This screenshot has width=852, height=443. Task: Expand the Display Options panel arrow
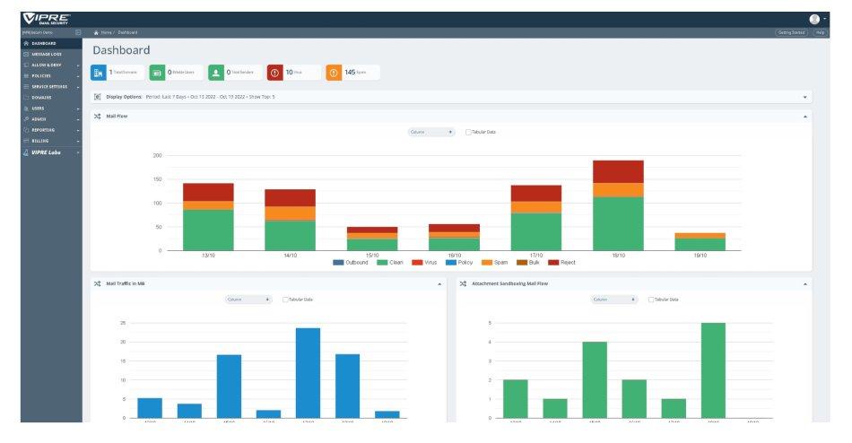pos(804,97)
